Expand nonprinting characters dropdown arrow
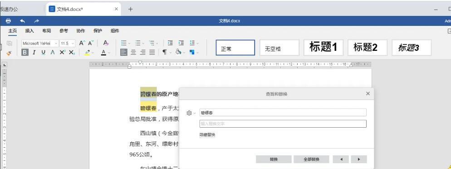Image resolution: width=451 pixels, height=169 pixels. pos(171,52)
